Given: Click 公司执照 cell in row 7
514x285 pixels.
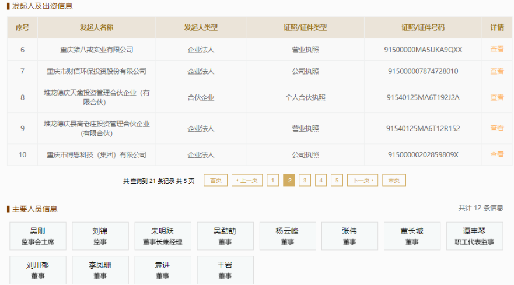Looking at the screenshot, I should [305, 71].
